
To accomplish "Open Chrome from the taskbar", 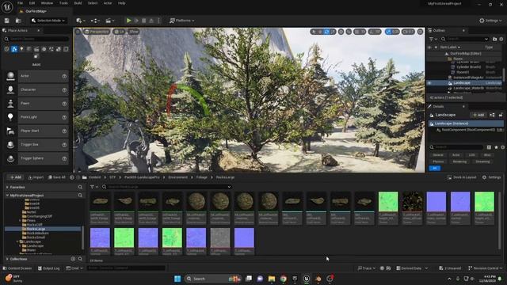I will pyautogui.click(x=284, y=279).
